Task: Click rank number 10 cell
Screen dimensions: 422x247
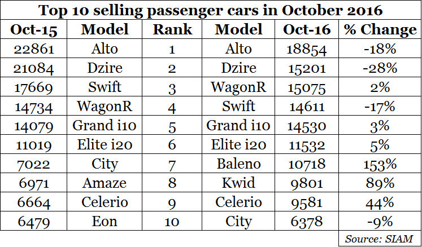Action: (x=172, y=222)
